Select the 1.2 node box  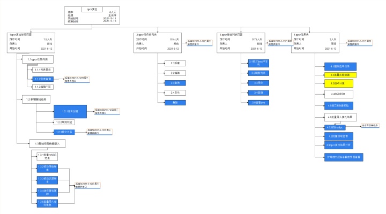tap(36, 100)
